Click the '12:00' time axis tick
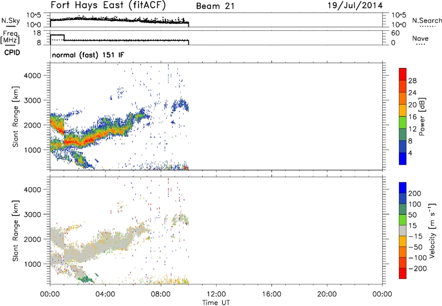Viewport: 442px width, 306px height. pyautogui.click(x=216, y=294)
